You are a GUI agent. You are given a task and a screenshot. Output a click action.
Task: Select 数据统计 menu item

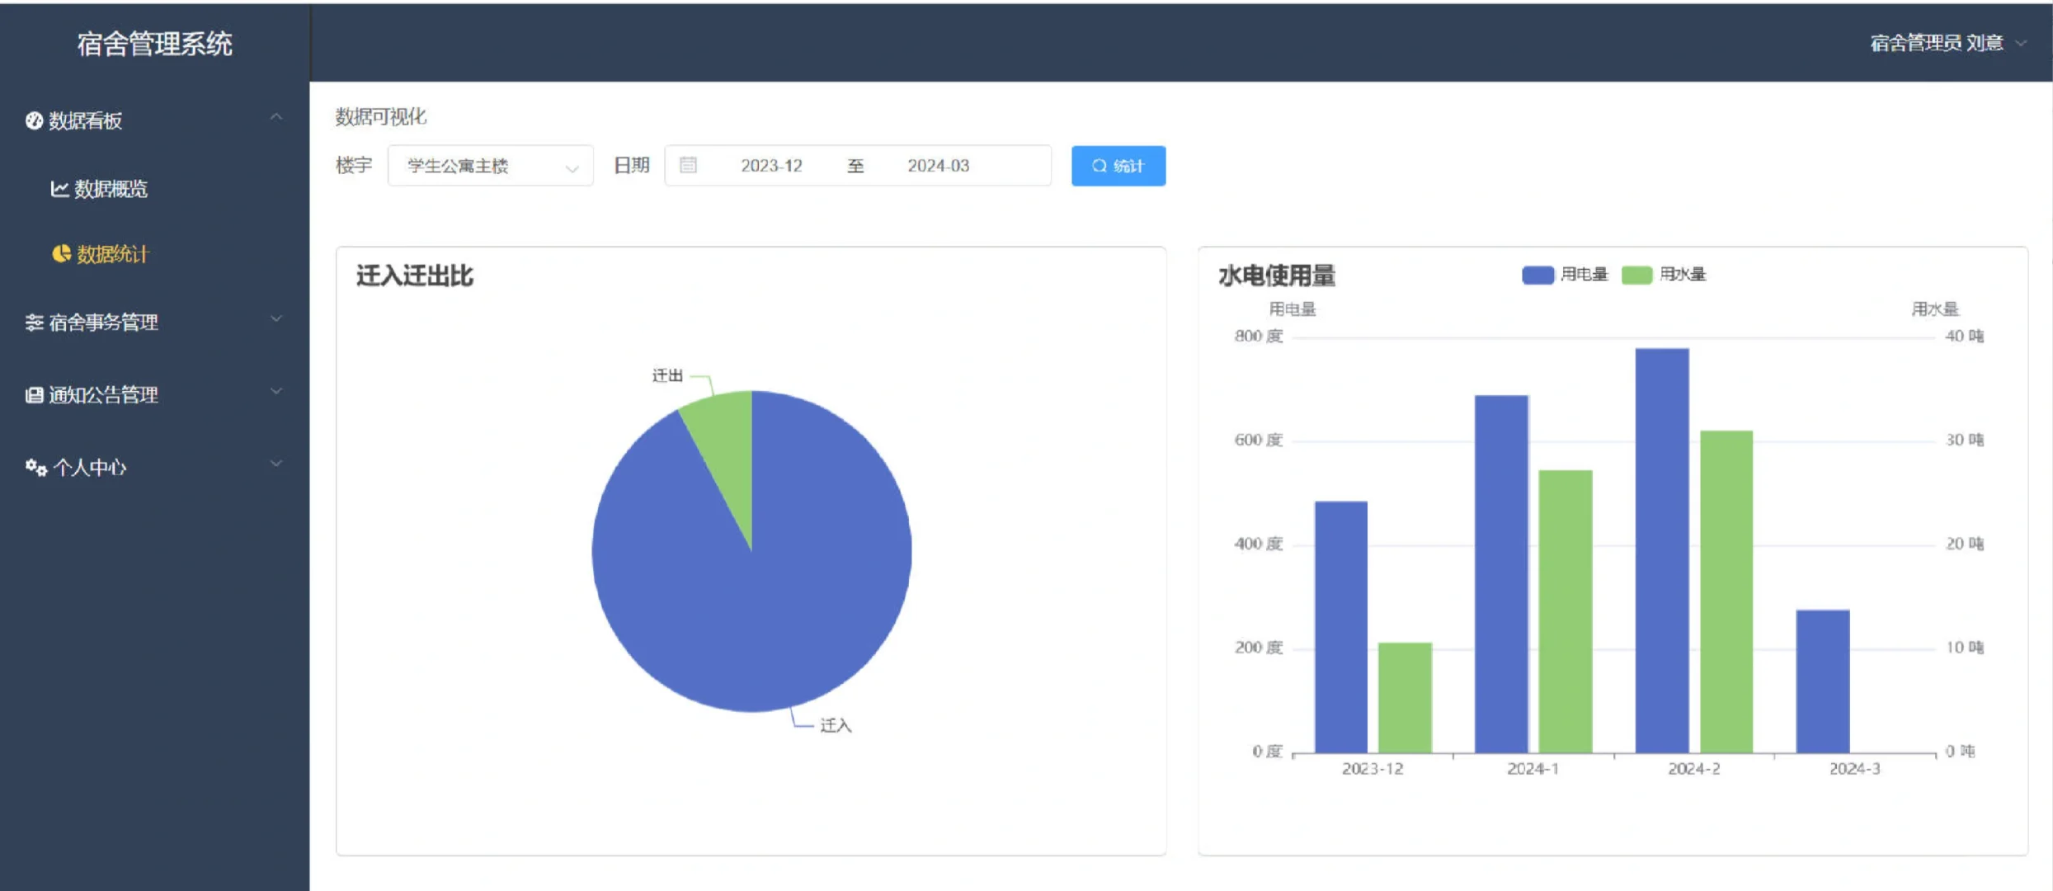pos(154,254)
